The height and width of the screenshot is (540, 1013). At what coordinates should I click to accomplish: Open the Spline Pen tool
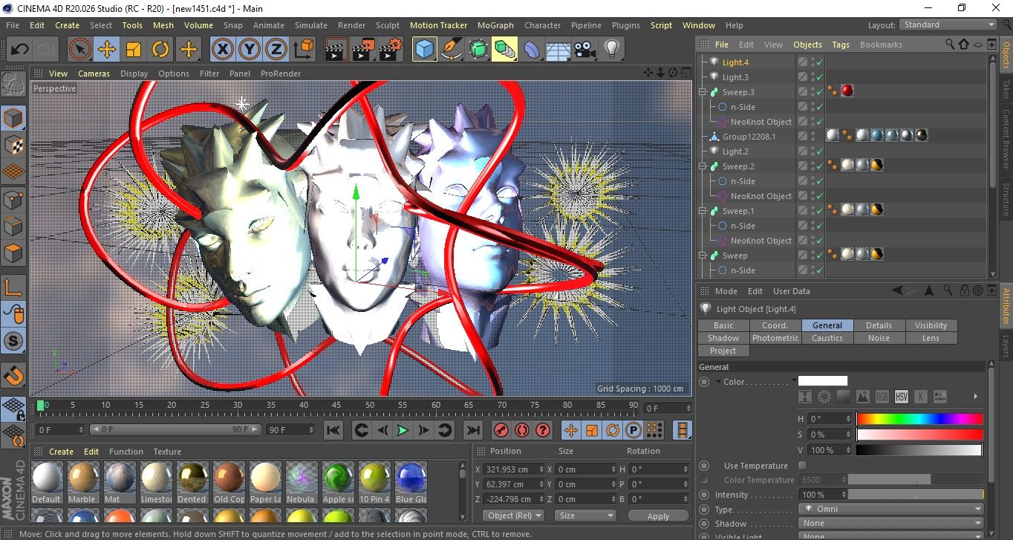click(451, 50)
